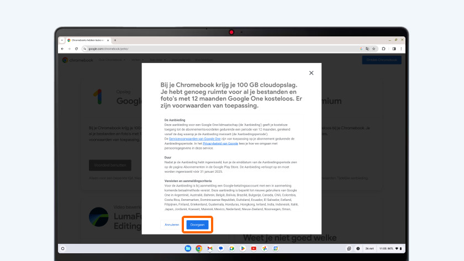Open Google Meet from the shelf
This screenshot has width=464, height=261.
coord(231,249)
